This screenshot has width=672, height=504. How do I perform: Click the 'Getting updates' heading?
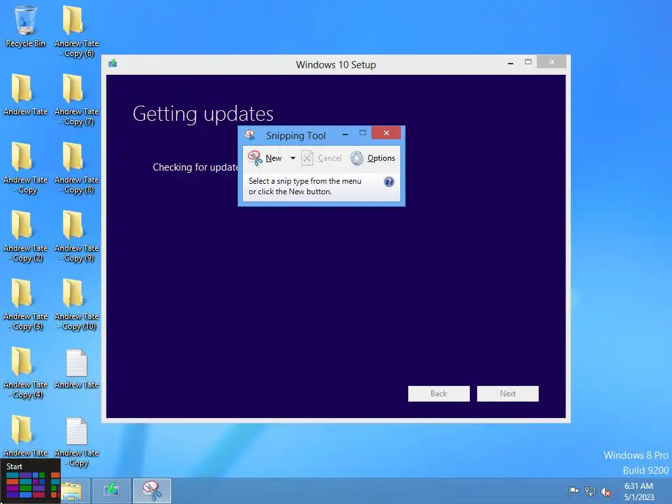click(x=203, y=114)
